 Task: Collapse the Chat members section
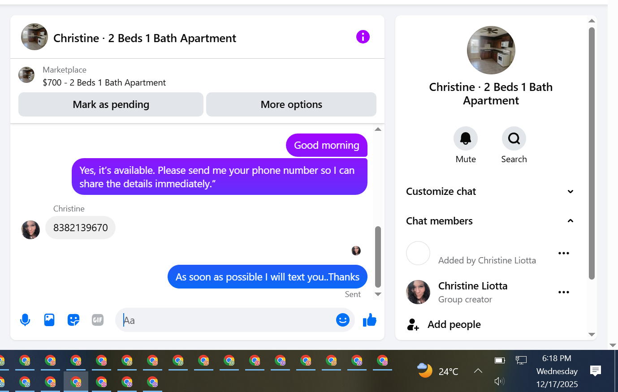point(490,221)
